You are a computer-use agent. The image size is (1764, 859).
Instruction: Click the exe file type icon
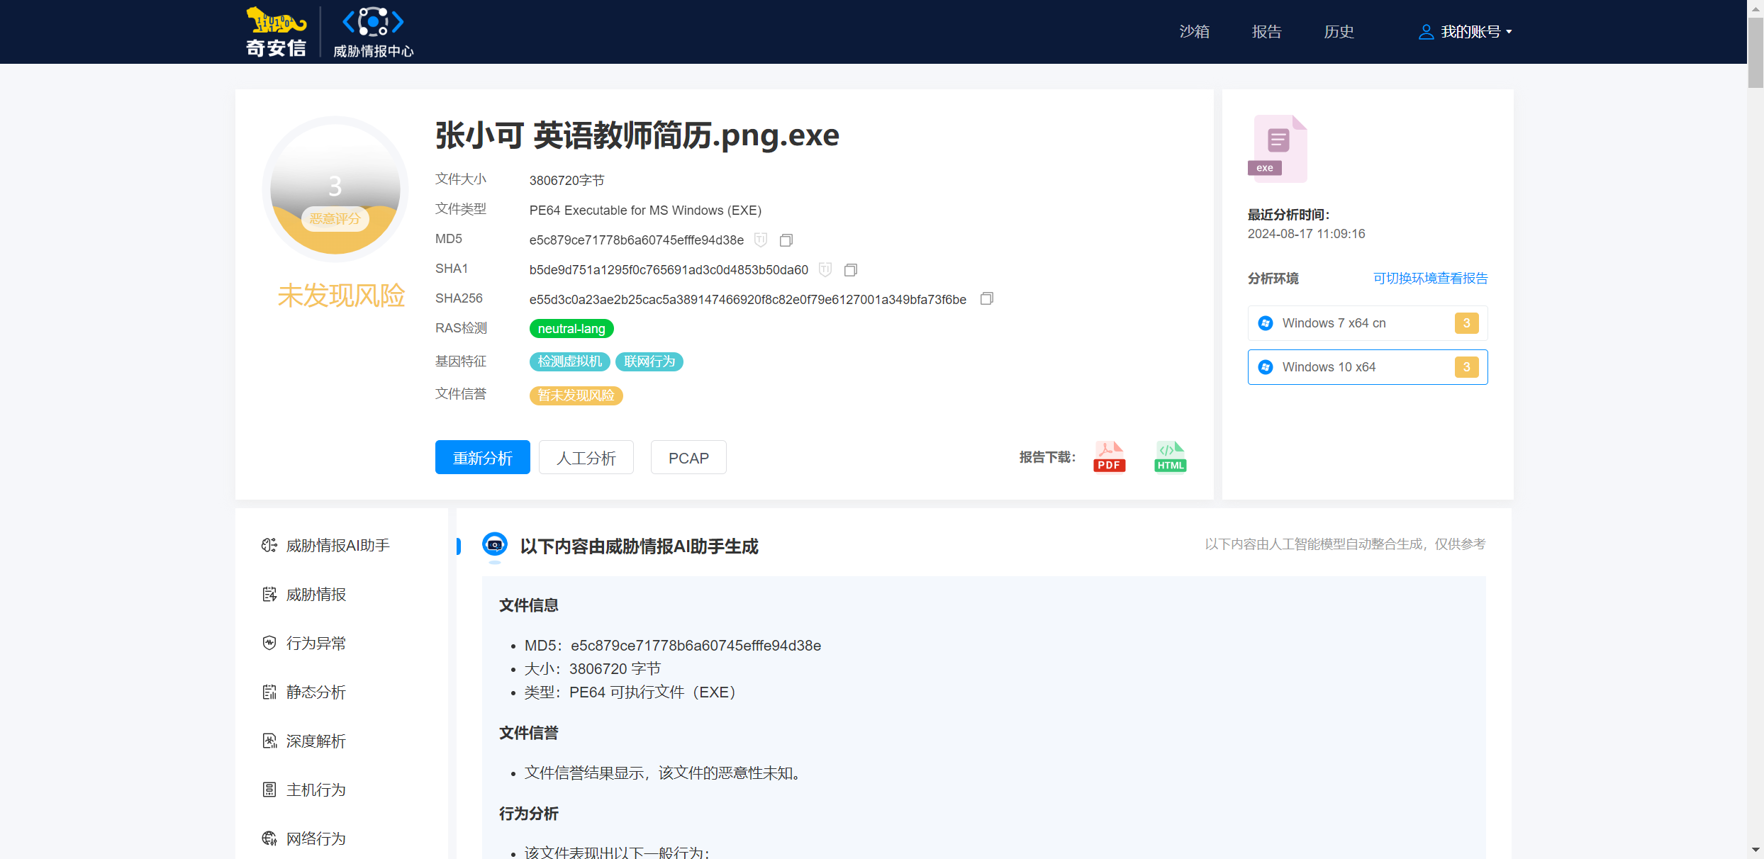pos(1278,149)
